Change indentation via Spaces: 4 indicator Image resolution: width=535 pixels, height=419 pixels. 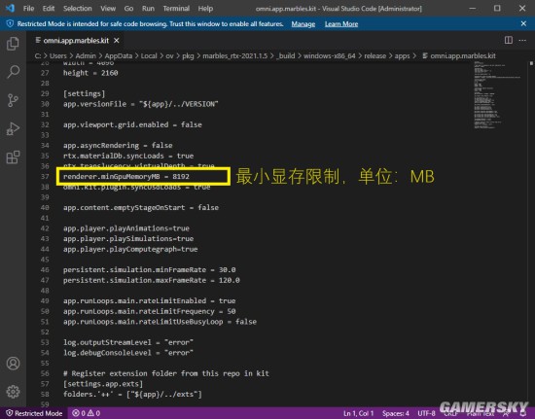tap(396, 413)
